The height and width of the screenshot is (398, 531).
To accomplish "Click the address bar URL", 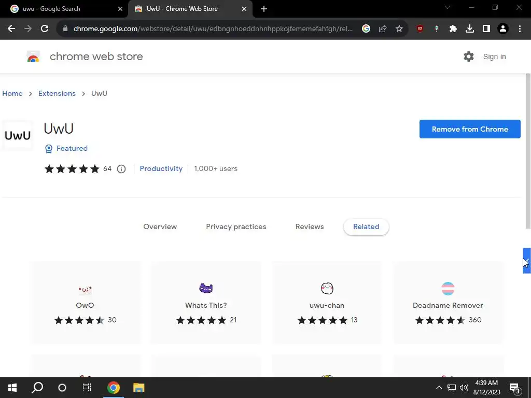I will click(213, 29).
